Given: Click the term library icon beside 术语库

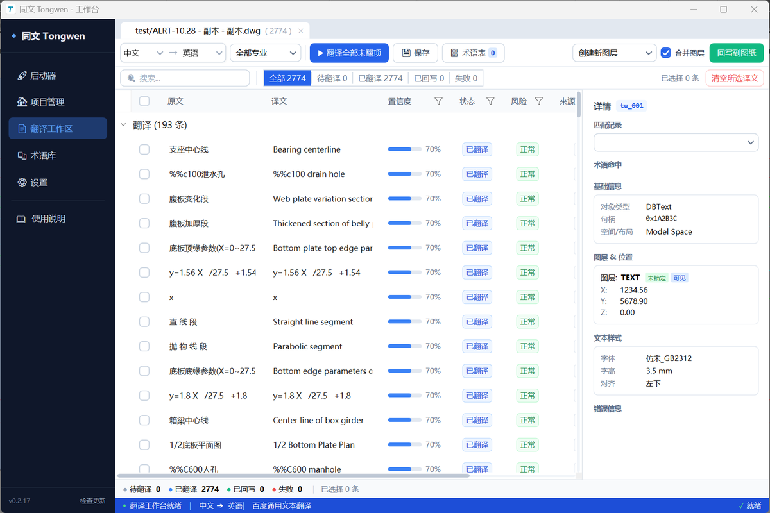Looking at the screenshot, I should [22, 156].
